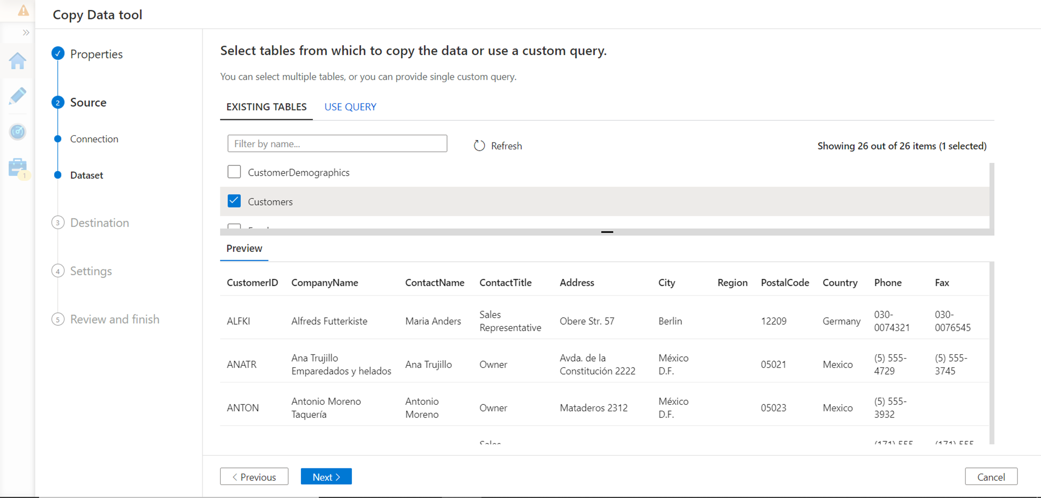This screenshot has height=498, width=1041.
Task: Tick the partially hidden checkbox below Customers
Action: [234, 226]
